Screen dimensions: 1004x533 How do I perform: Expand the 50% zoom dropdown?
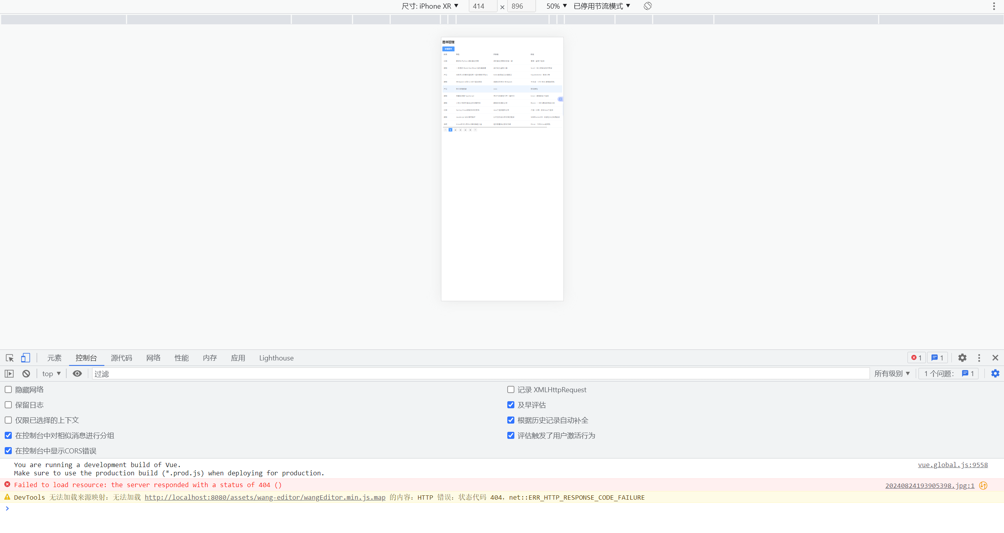556,6
